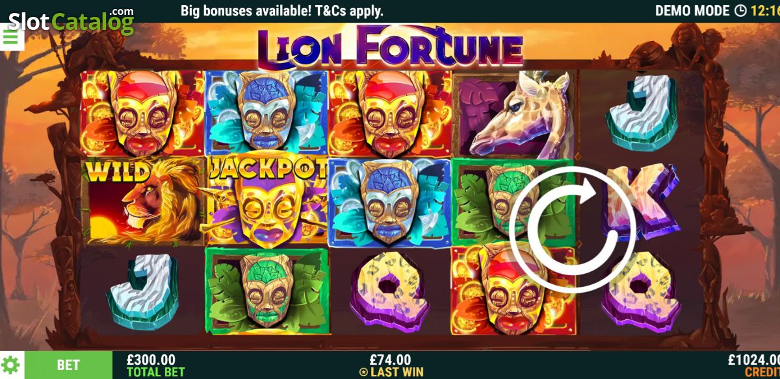
Task: Click the purple Q in third reel
Action: tap(389, 291)
